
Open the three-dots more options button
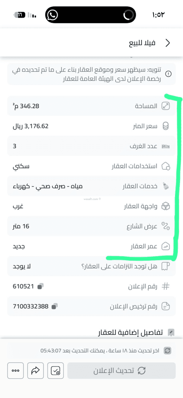pyautogui.click(x=16, y=371)
